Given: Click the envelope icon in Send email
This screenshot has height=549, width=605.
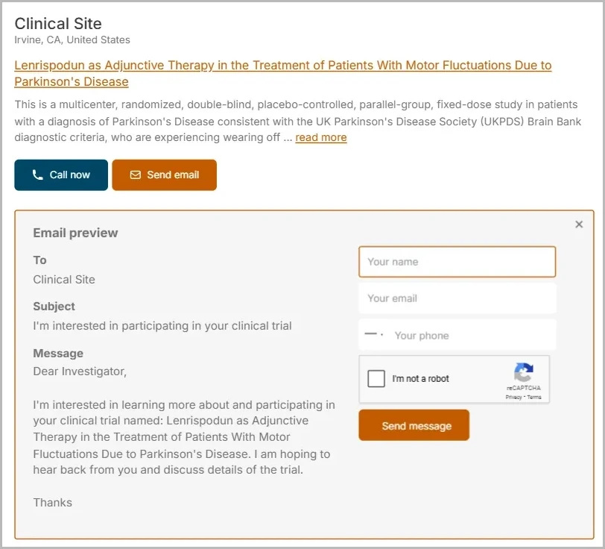Looking at the screenshot, I should (135, 175).
